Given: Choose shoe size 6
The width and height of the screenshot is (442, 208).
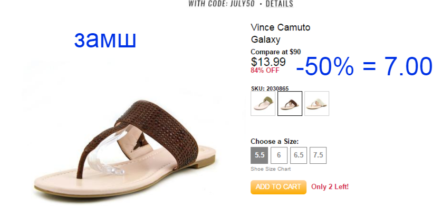Looking at the screenshot, I should 279,155.
